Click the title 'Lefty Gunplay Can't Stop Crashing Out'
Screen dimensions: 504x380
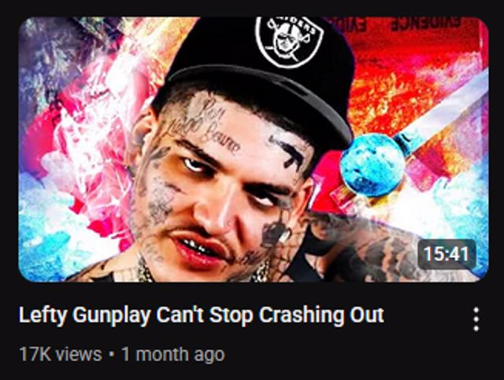click(202, 315)
